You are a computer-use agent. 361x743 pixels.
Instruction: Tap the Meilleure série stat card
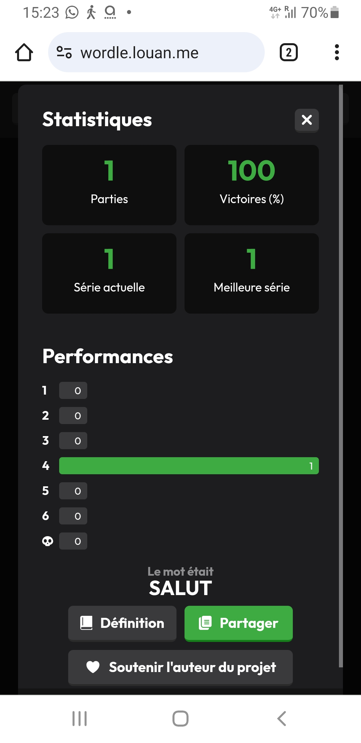[x=252, y=273]
